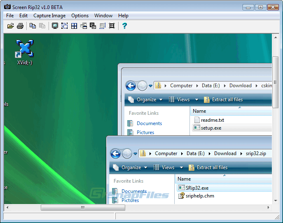The width and height of the screenshot is (283, 223).
Task: Click the scroll down arrow
Action: [x=276, y=200]
